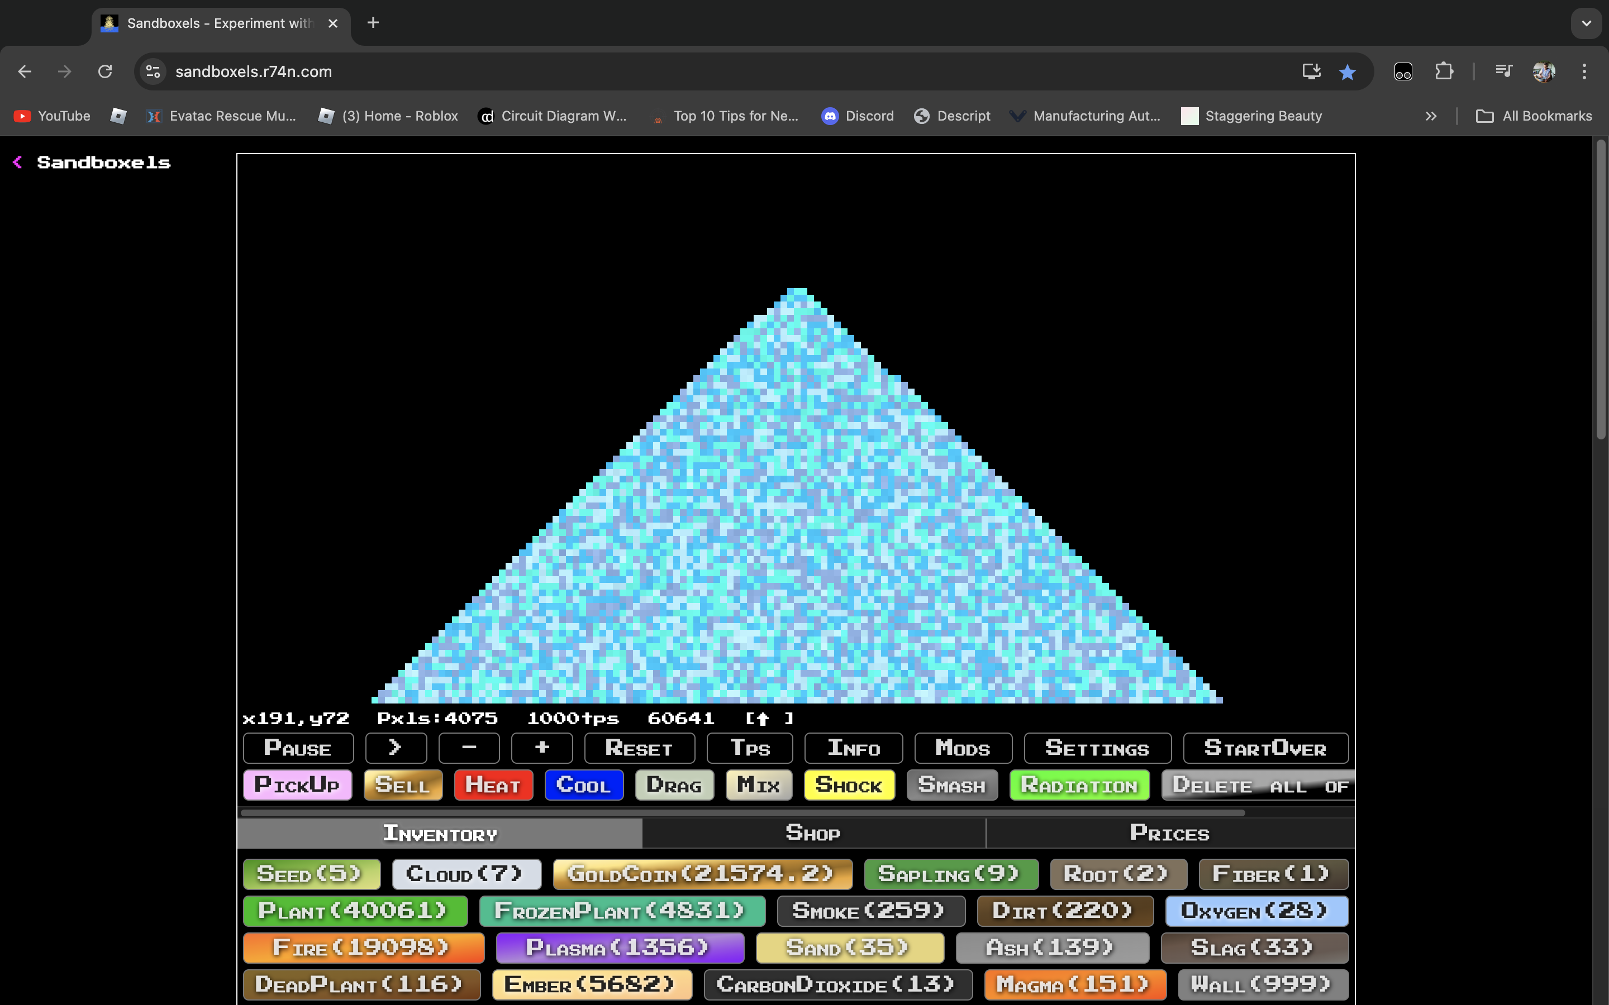Viewport: 1609px width, 1005px height.
Task: Expand the hidden bookmarks chevron
Action: [1431, 116]
